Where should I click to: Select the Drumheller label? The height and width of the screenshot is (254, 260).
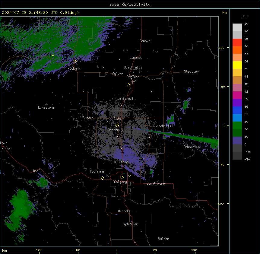pyautogui.click(x=192, y=147)
